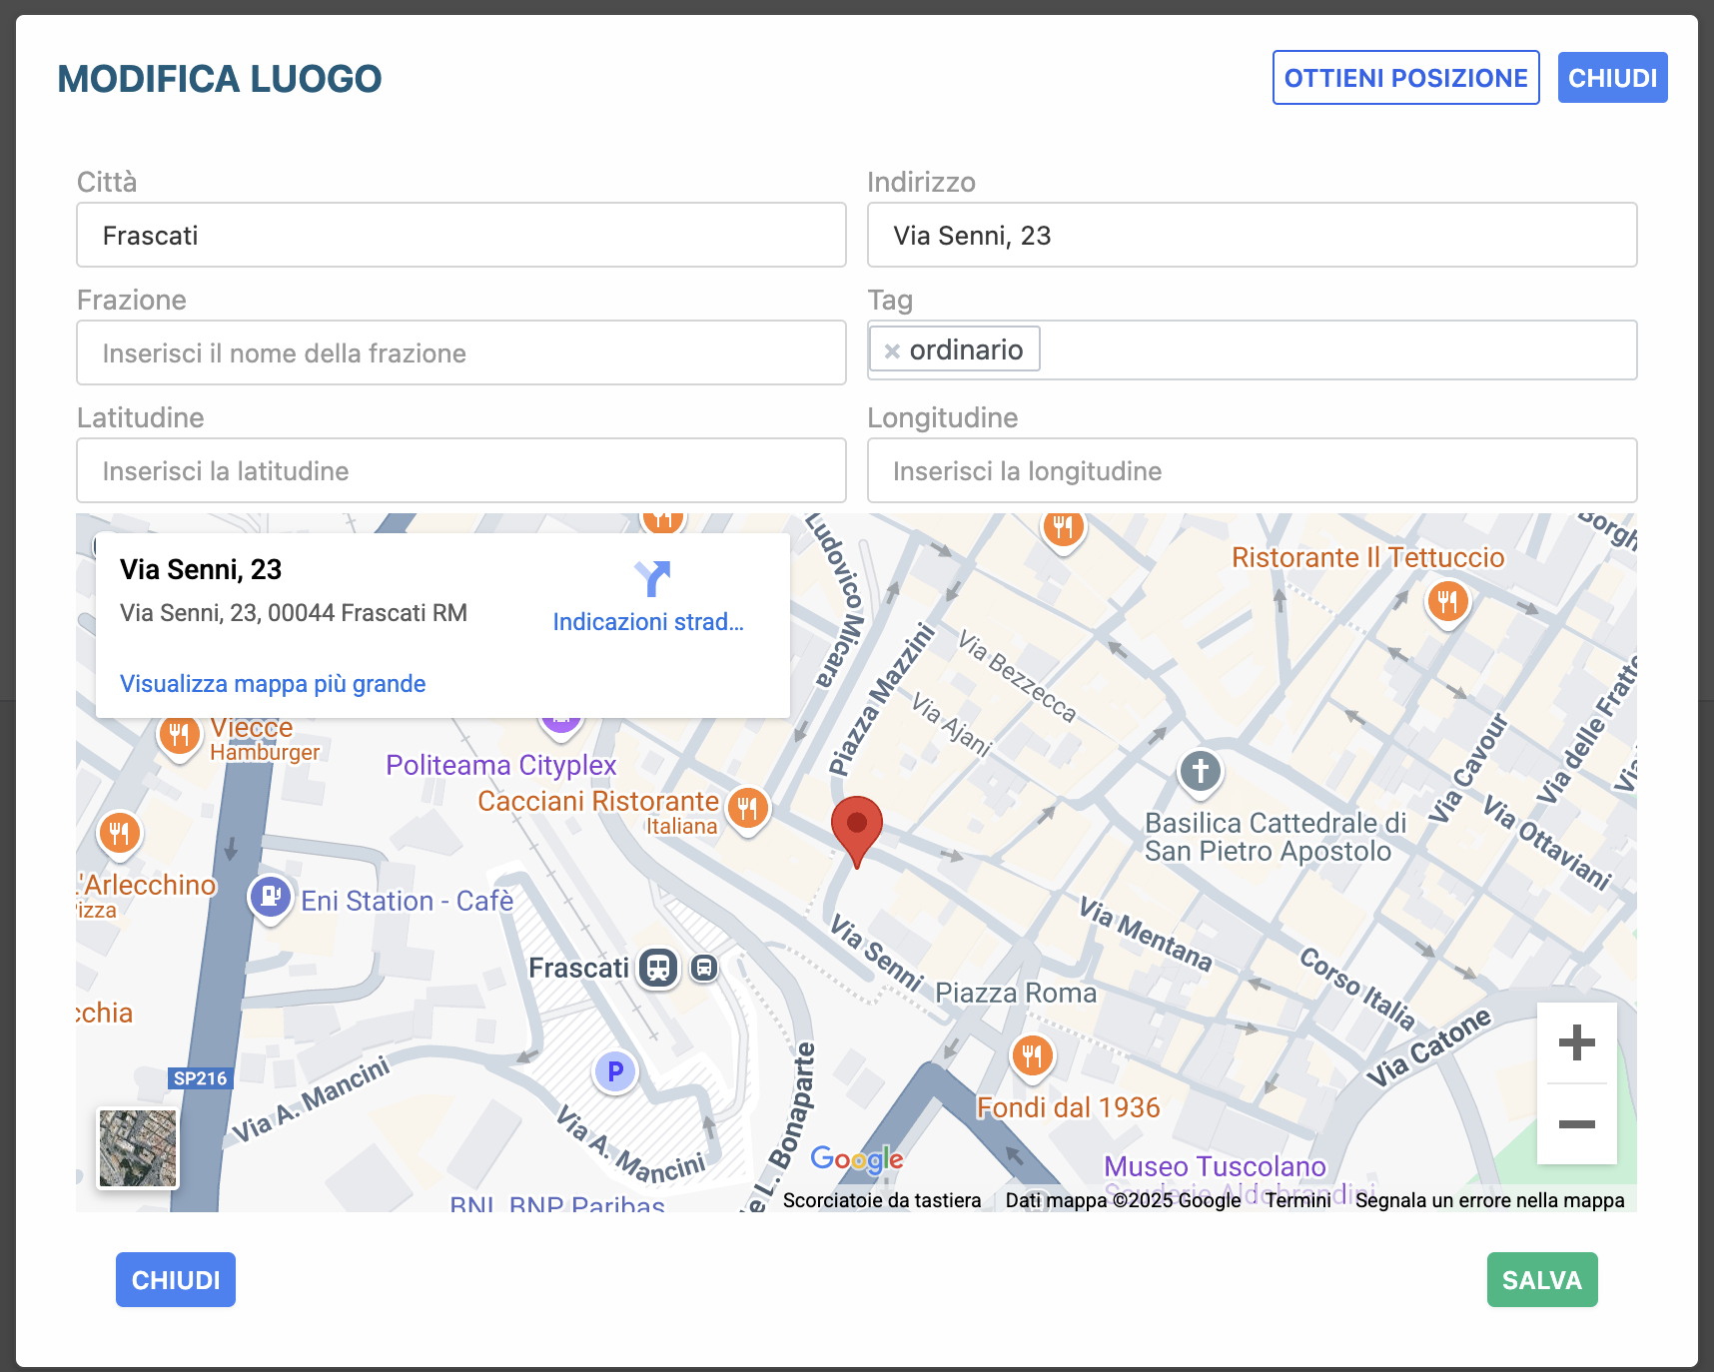The image size is (1714, 1372).
Task: Zoom out the map with minus button
Action: point(1576,1124)
